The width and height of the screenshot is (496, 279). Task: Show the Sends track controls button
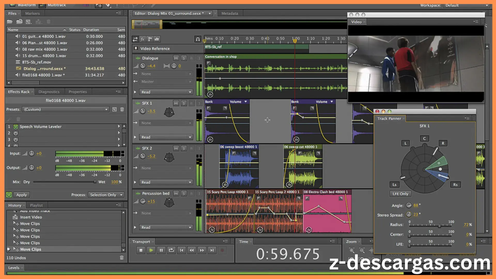point(150,39)
